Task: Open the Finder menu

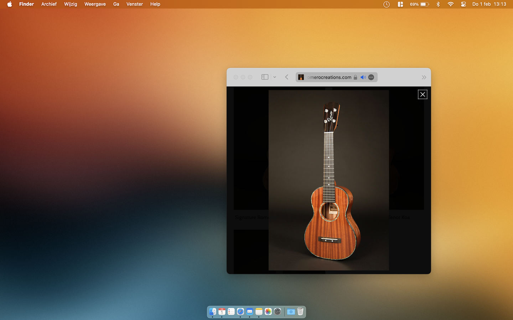Action: [x=27, y=4]
